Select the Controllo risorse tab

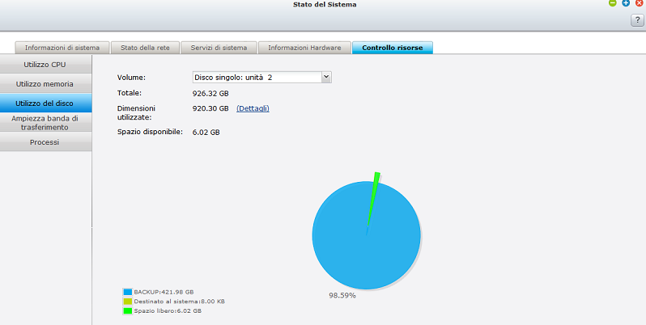pos(393,48)
